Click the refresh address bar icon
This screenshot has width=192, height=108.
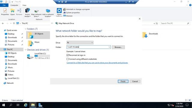pos(157,23)
